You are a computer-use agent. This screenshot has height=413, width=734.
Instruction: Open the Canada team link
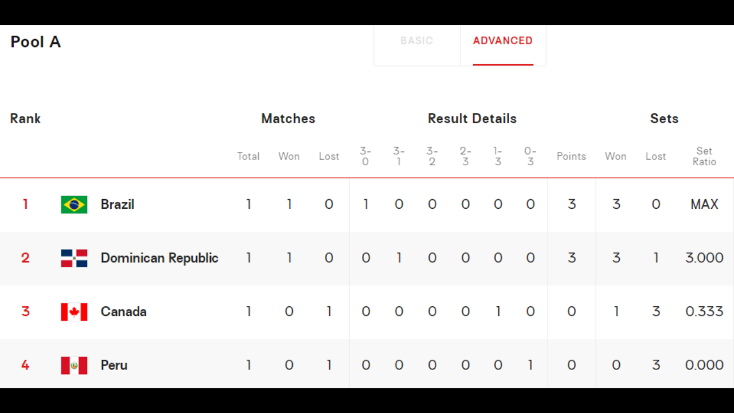pos(124,312)
